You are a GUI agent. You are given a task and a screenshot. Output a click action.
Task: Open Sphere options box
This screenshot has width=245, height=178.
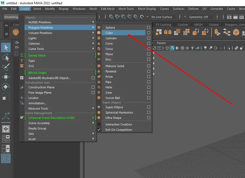(x=149, y=28)
